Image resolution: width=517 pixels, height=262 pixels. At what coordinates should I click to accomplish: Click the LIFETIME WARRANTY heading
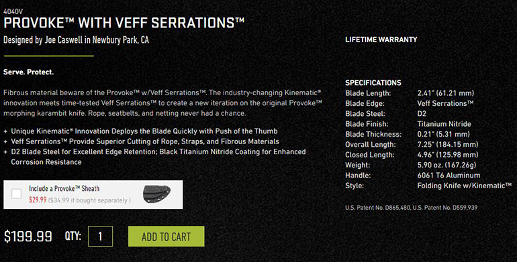point(381,40)
